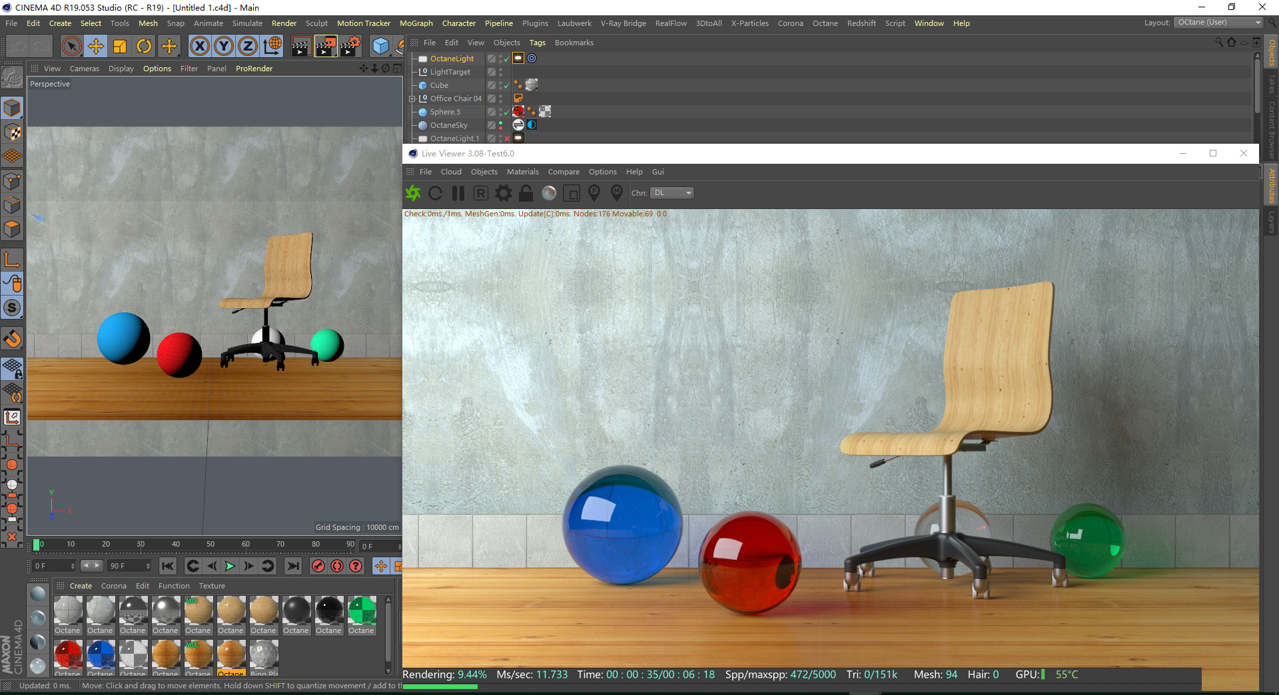The image size is (1279, 695).
Task: Restart the Octane render with the green icon
Action: click(413, 193)
